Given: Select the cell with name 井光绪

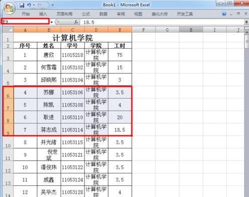Looking at the screenshot, I should coord(49,142).
